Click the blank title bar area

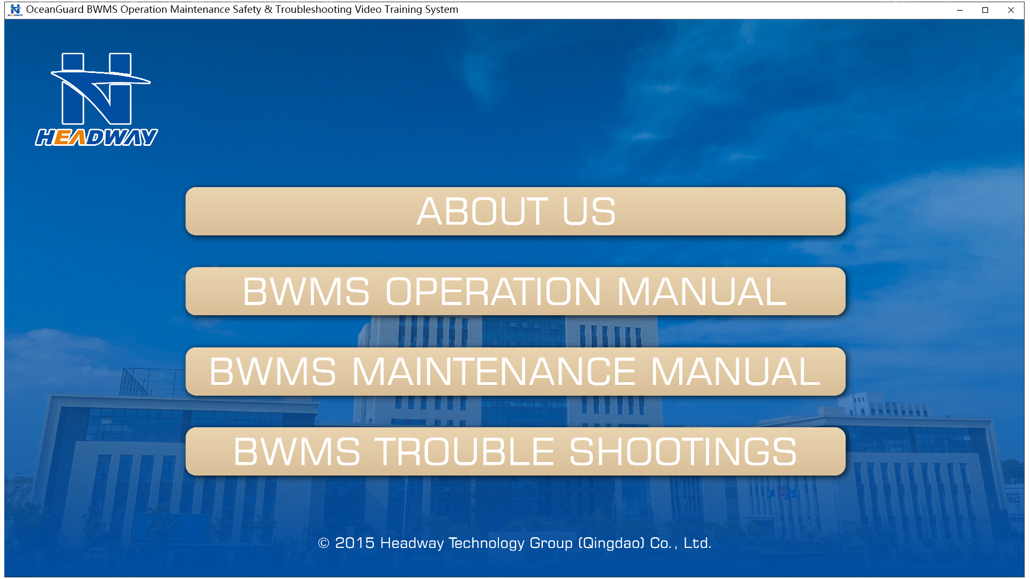click(x=697, y=10)
